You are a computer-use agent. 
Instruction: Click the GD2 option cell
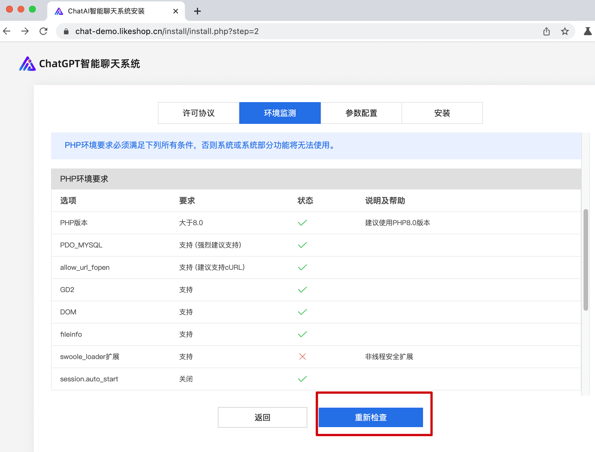[67, 290]
